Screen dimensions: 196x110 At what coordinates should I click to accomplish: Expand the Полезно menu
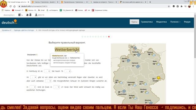coord(175,22)
